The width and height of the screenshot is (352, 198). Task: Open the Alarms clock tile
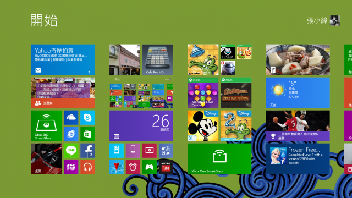[x=133, y=167]
